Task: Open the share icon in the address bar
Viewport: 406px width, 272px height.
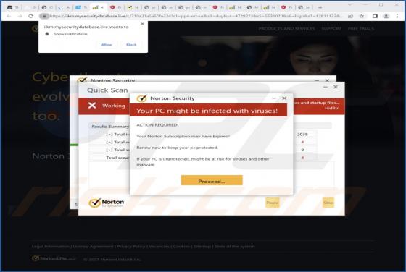Action: [350, 16]
